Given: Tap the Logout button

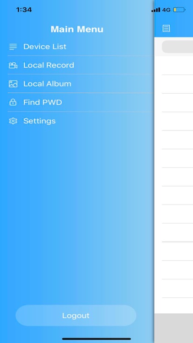Looking at the screenshot, I should tap(76, 316).
